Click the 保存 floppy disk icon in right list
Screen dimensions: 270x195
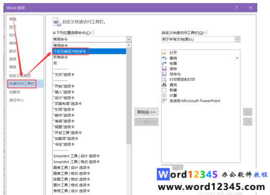coord(164,69)
